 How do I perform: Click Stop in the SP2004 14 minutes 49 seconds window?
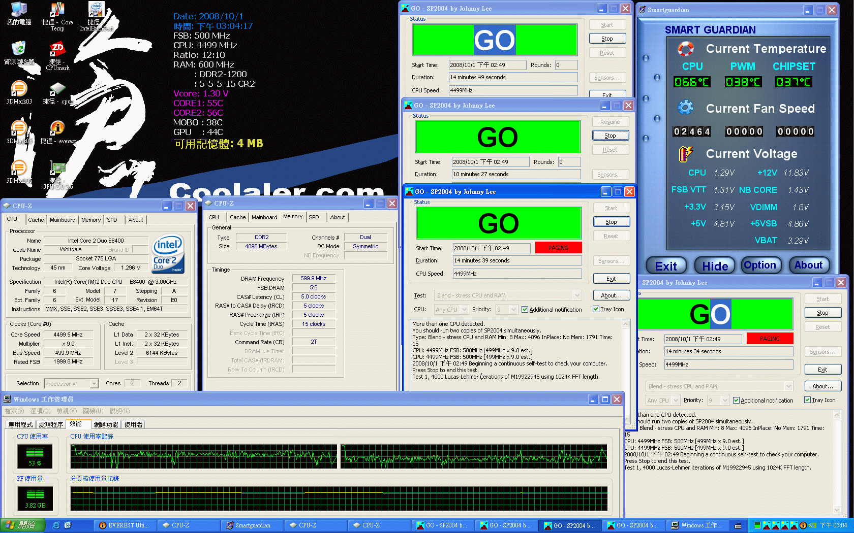607,39
